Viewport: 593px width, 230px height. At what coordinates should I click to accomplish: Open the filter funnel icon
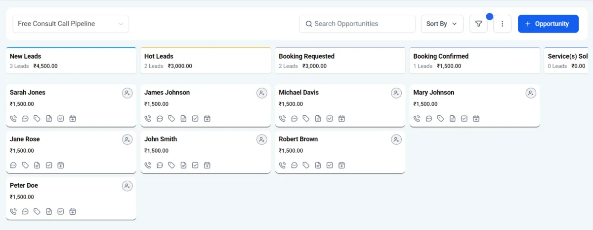tap(478, 24)
